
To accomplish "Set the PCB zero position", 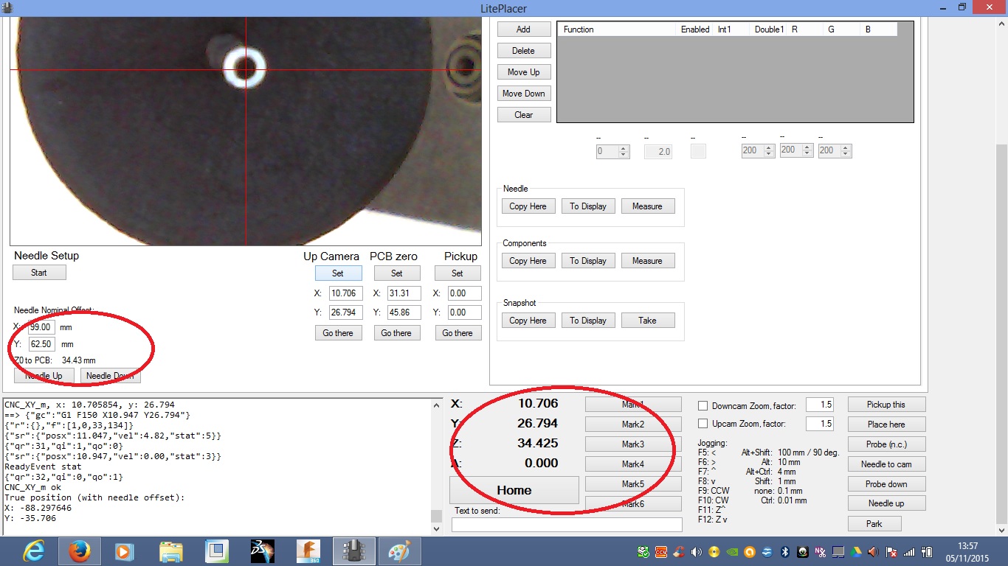I will pos(397,273).
